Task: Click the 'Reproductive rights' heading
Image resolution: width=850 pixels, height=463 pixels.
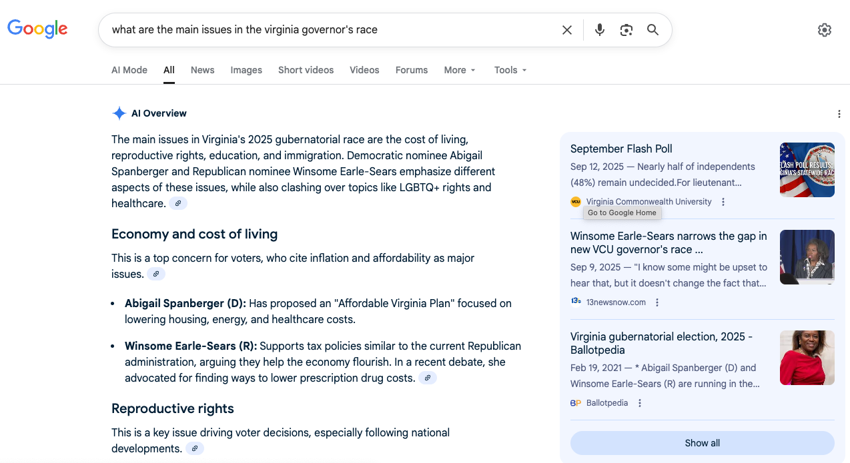Action: [x=173, y=409]
